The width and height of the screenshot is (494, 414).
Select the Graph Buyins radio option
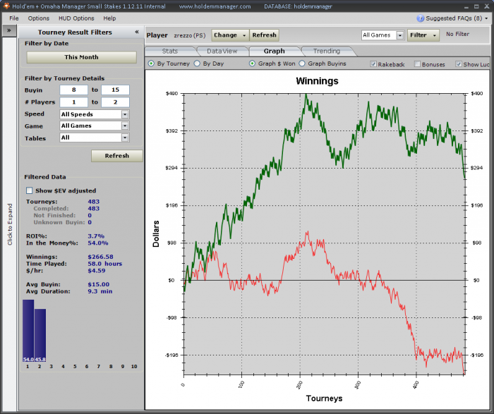pyautogui.click(x=302, y=64)
